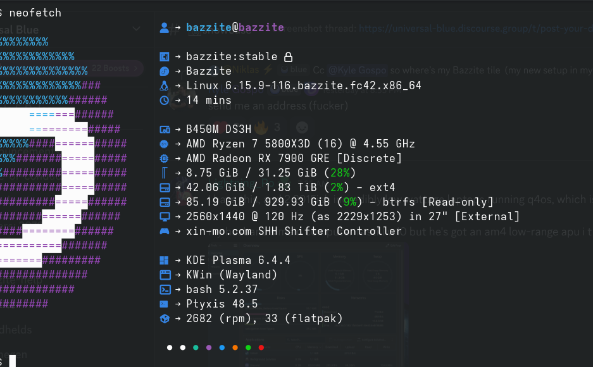Click the "AMD Radeon RX 7900 GRE" text

click(x=258, y=158)
